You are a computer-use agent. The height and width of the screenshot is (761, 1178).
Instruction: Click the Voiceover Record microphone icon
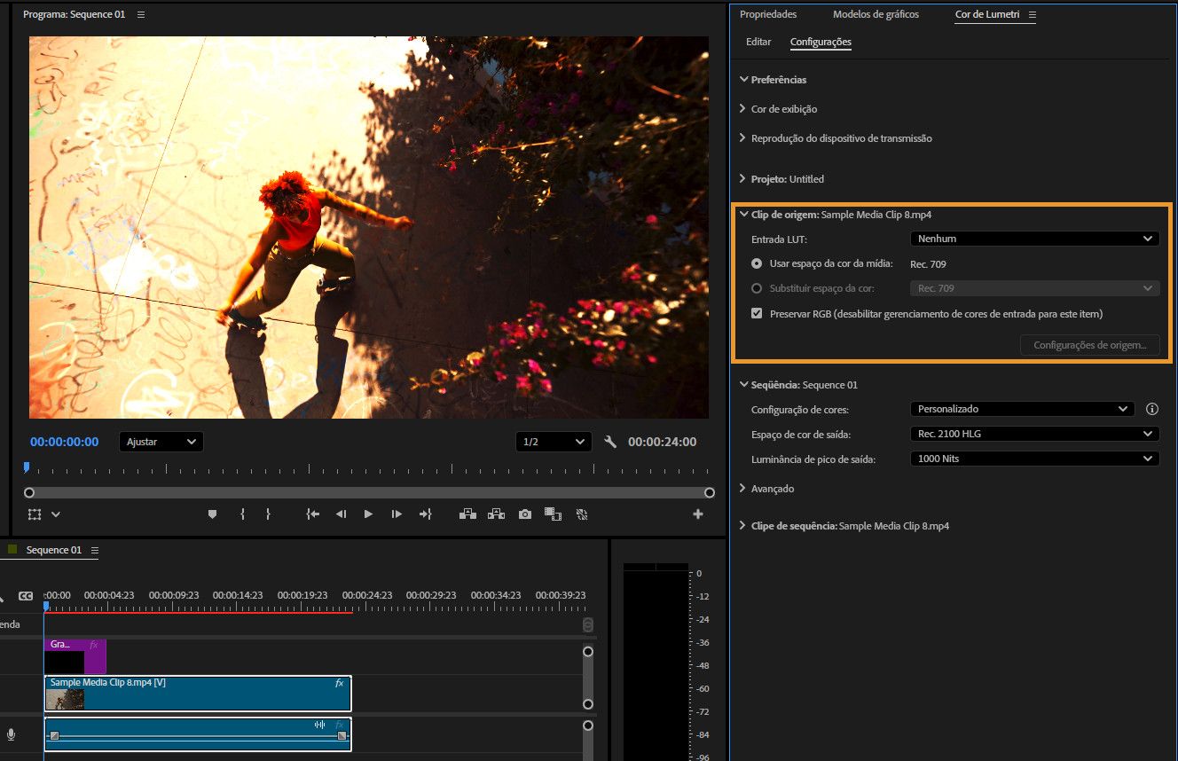coord(11,734)
